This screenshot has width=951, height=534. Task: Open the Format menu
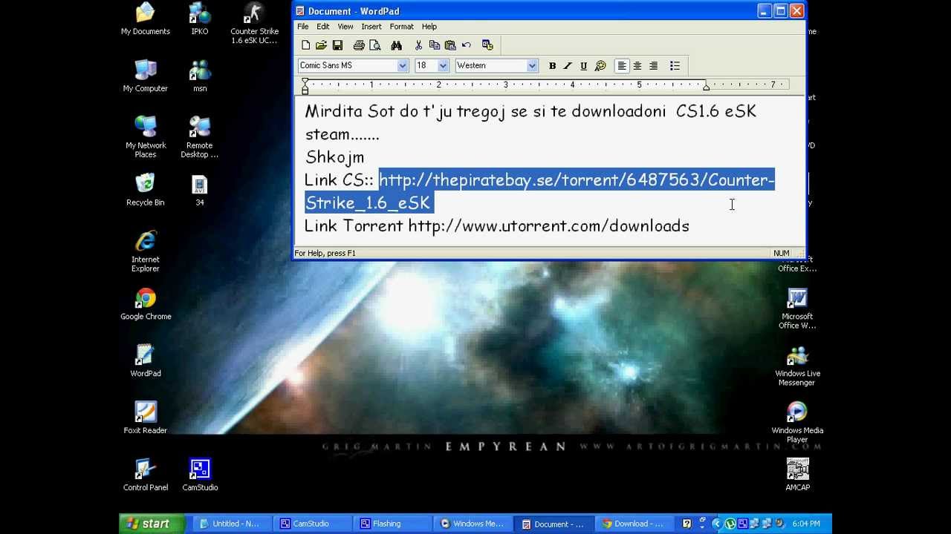click(402, 27)
